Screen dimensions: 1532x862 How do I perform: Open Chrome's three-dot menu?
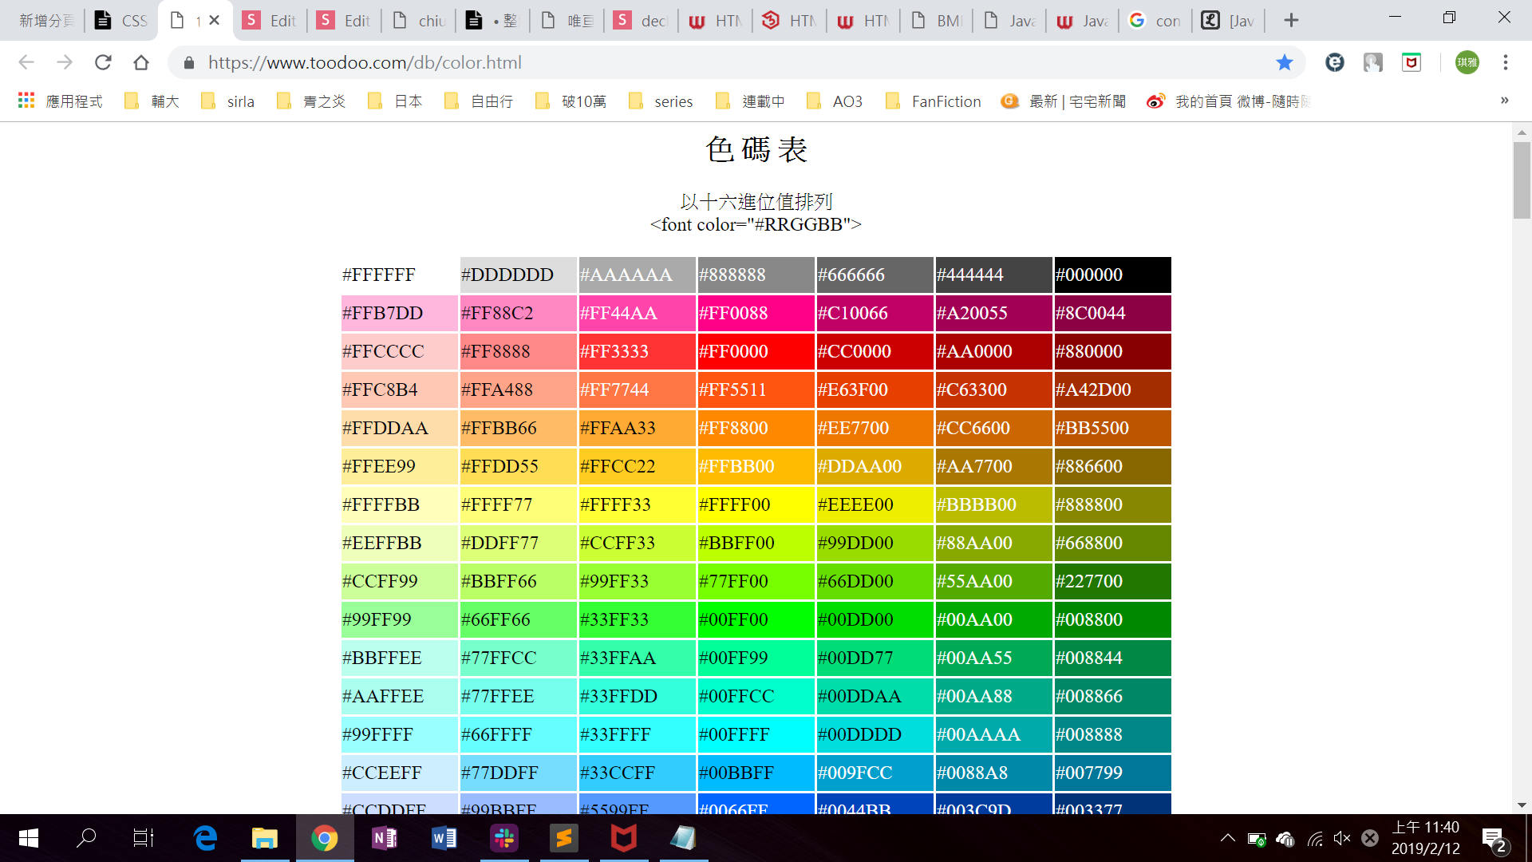click(x=1505, y=62)
